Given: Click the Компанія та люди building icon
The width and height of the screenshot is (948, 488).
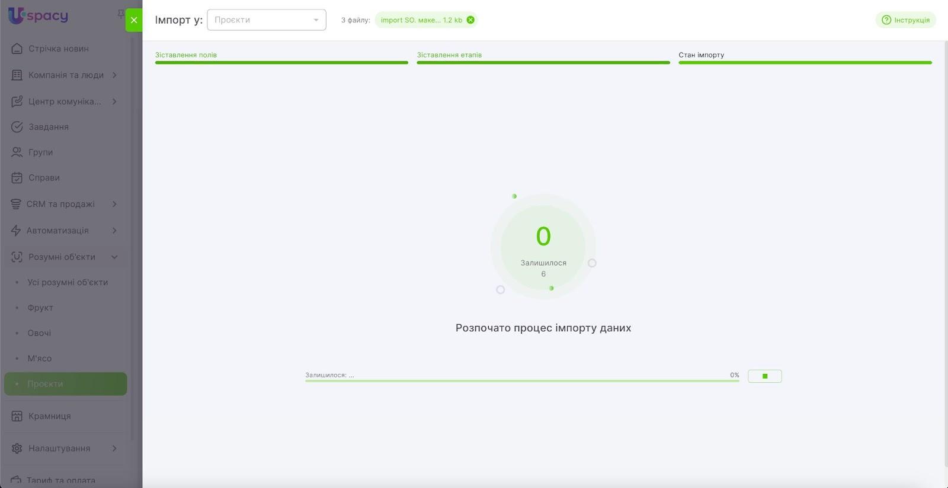Looking at the screenshot, I should tap(17, 75).
